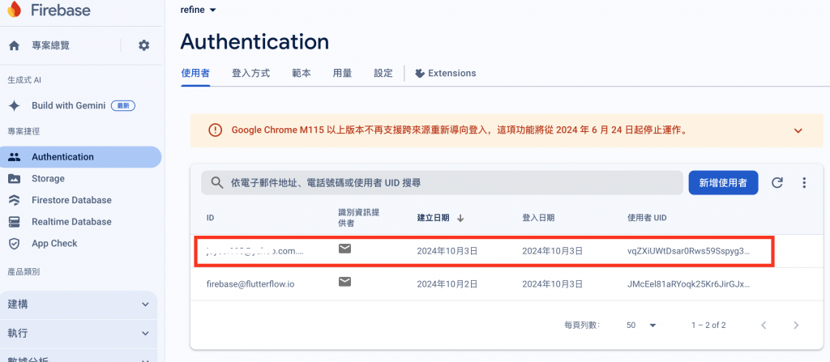Switch to the 登入方式 tab
This screenshot has height=362, width=830.
click(x=251, y=74)
